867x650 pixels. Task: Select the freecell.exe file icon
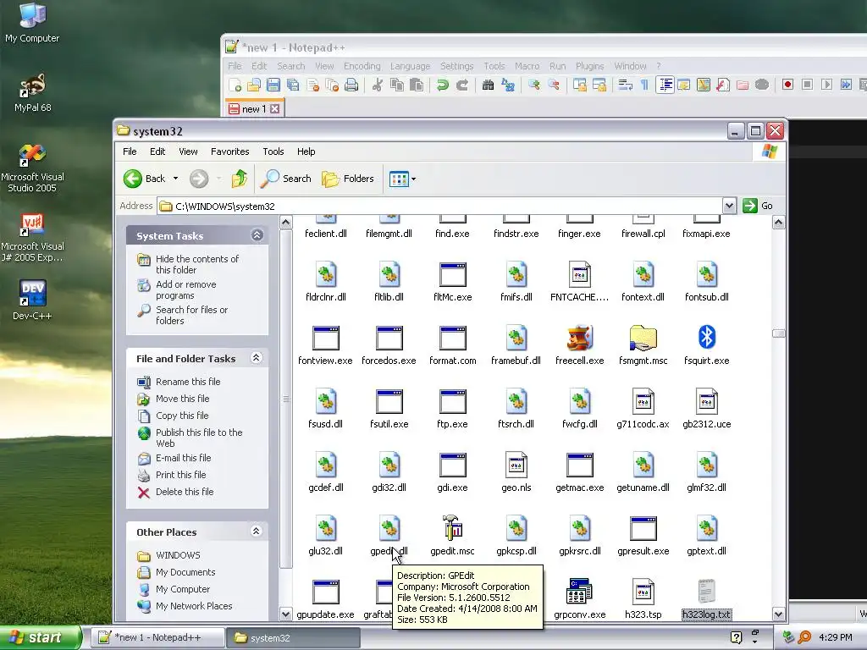click(579, 338)
